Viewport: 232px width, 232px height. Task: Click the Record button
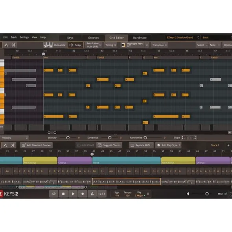[83, 194]
